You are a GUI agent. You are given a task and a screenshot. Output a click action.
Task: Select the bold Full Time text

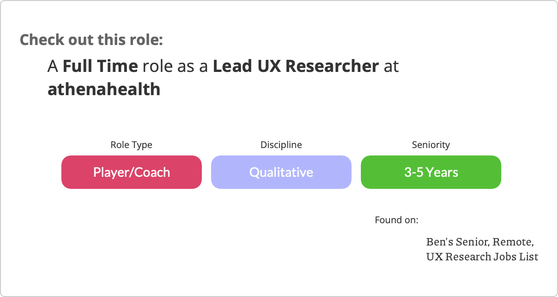[x=100, y=66]
